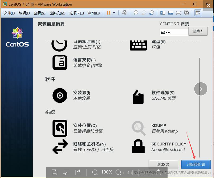Show image at 1:1 actual size
Viewport: 214px width, 178px height.
(x=130, y=172)
